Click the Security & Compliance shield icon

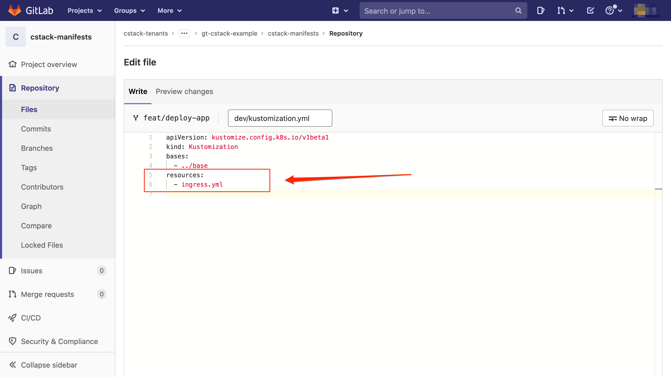tap(12, 341)
